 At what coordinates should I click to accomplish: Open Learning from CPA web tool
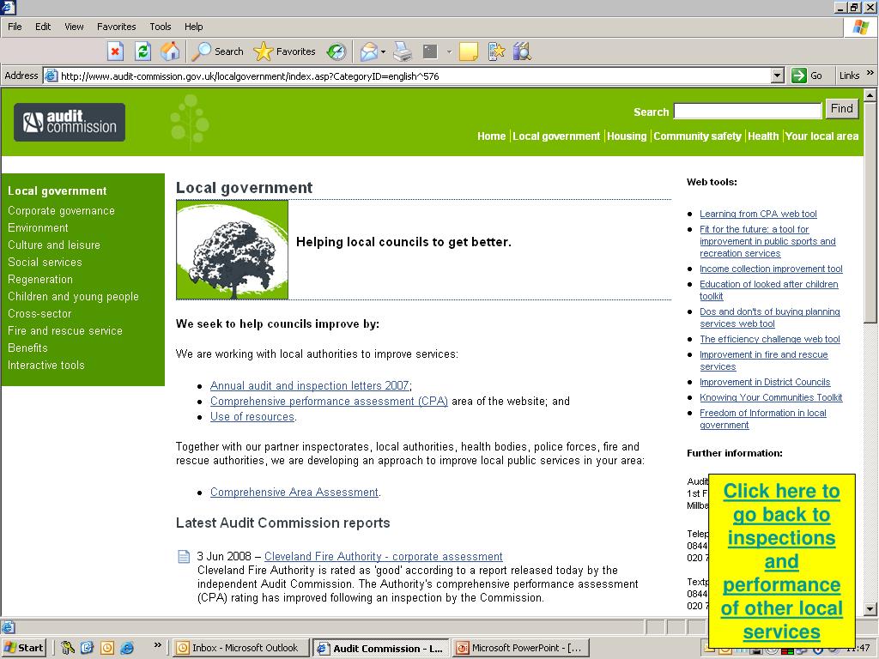tap(758, 214)
